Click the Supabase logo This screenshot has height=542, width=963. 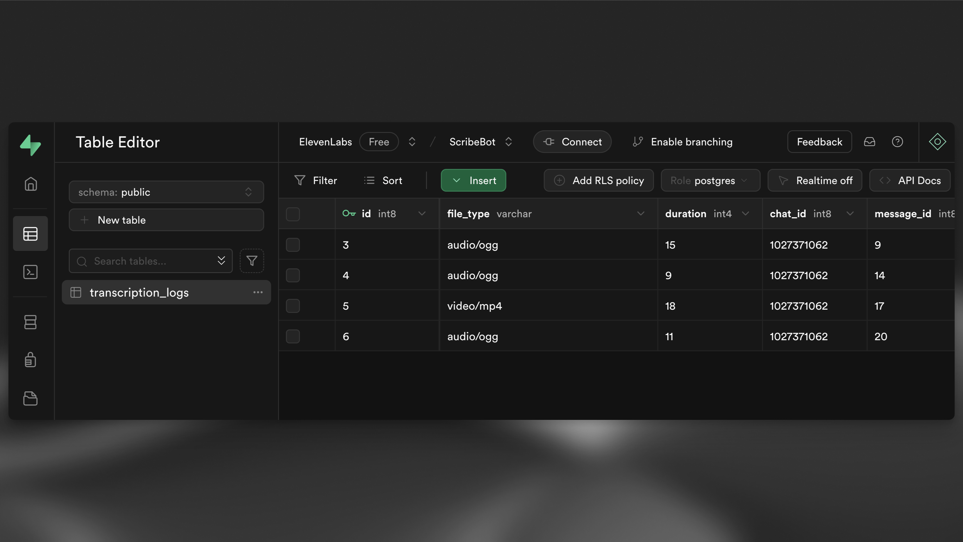tap(31, 145)
